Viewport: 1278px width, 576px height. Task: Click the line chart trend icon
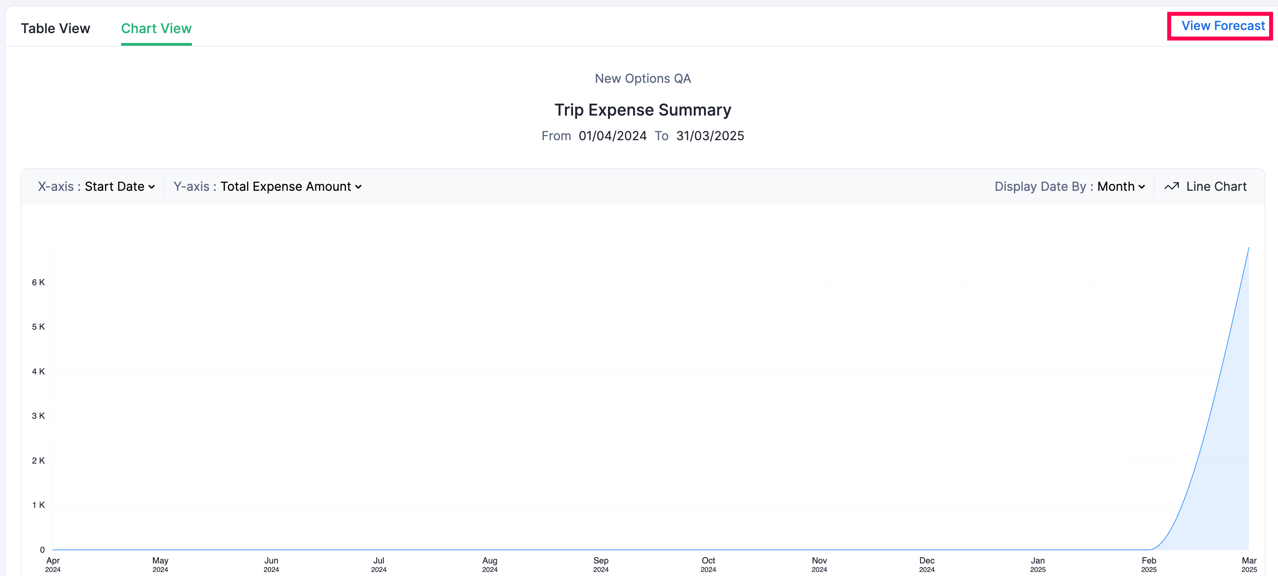pyautogui.click(x=1171, y=186)
